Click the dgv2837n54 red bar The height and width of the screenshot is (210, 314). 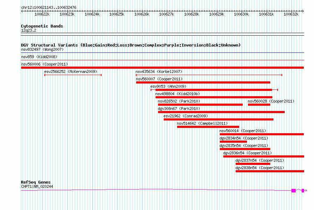253,164
